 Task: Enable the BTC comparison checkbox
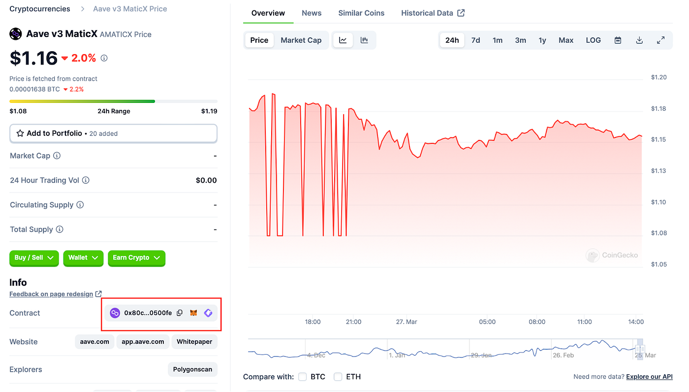pyautogui.click(x=302, y=376)
